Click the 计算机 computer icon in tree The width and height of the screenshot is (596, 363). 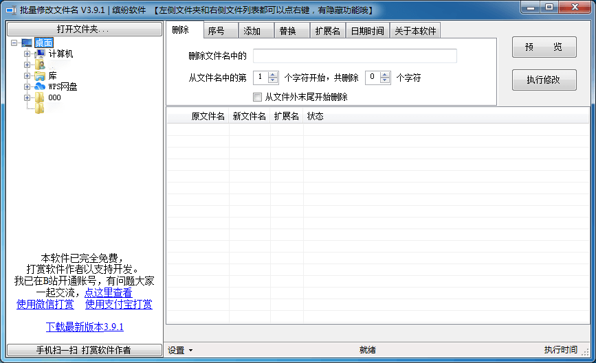40,54
